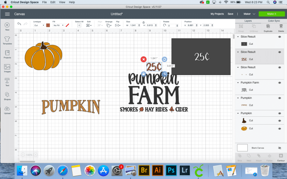Image resolution: width=287 pixels, height=179 pixels.
Task: Hide the selected 25¢ Slice Result layer
Action: click(280, 52)
